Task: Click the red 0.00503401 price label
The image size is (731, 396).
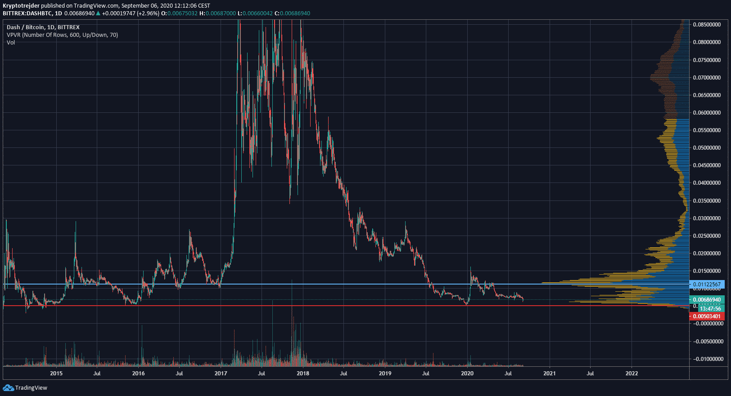Action: 707,316
